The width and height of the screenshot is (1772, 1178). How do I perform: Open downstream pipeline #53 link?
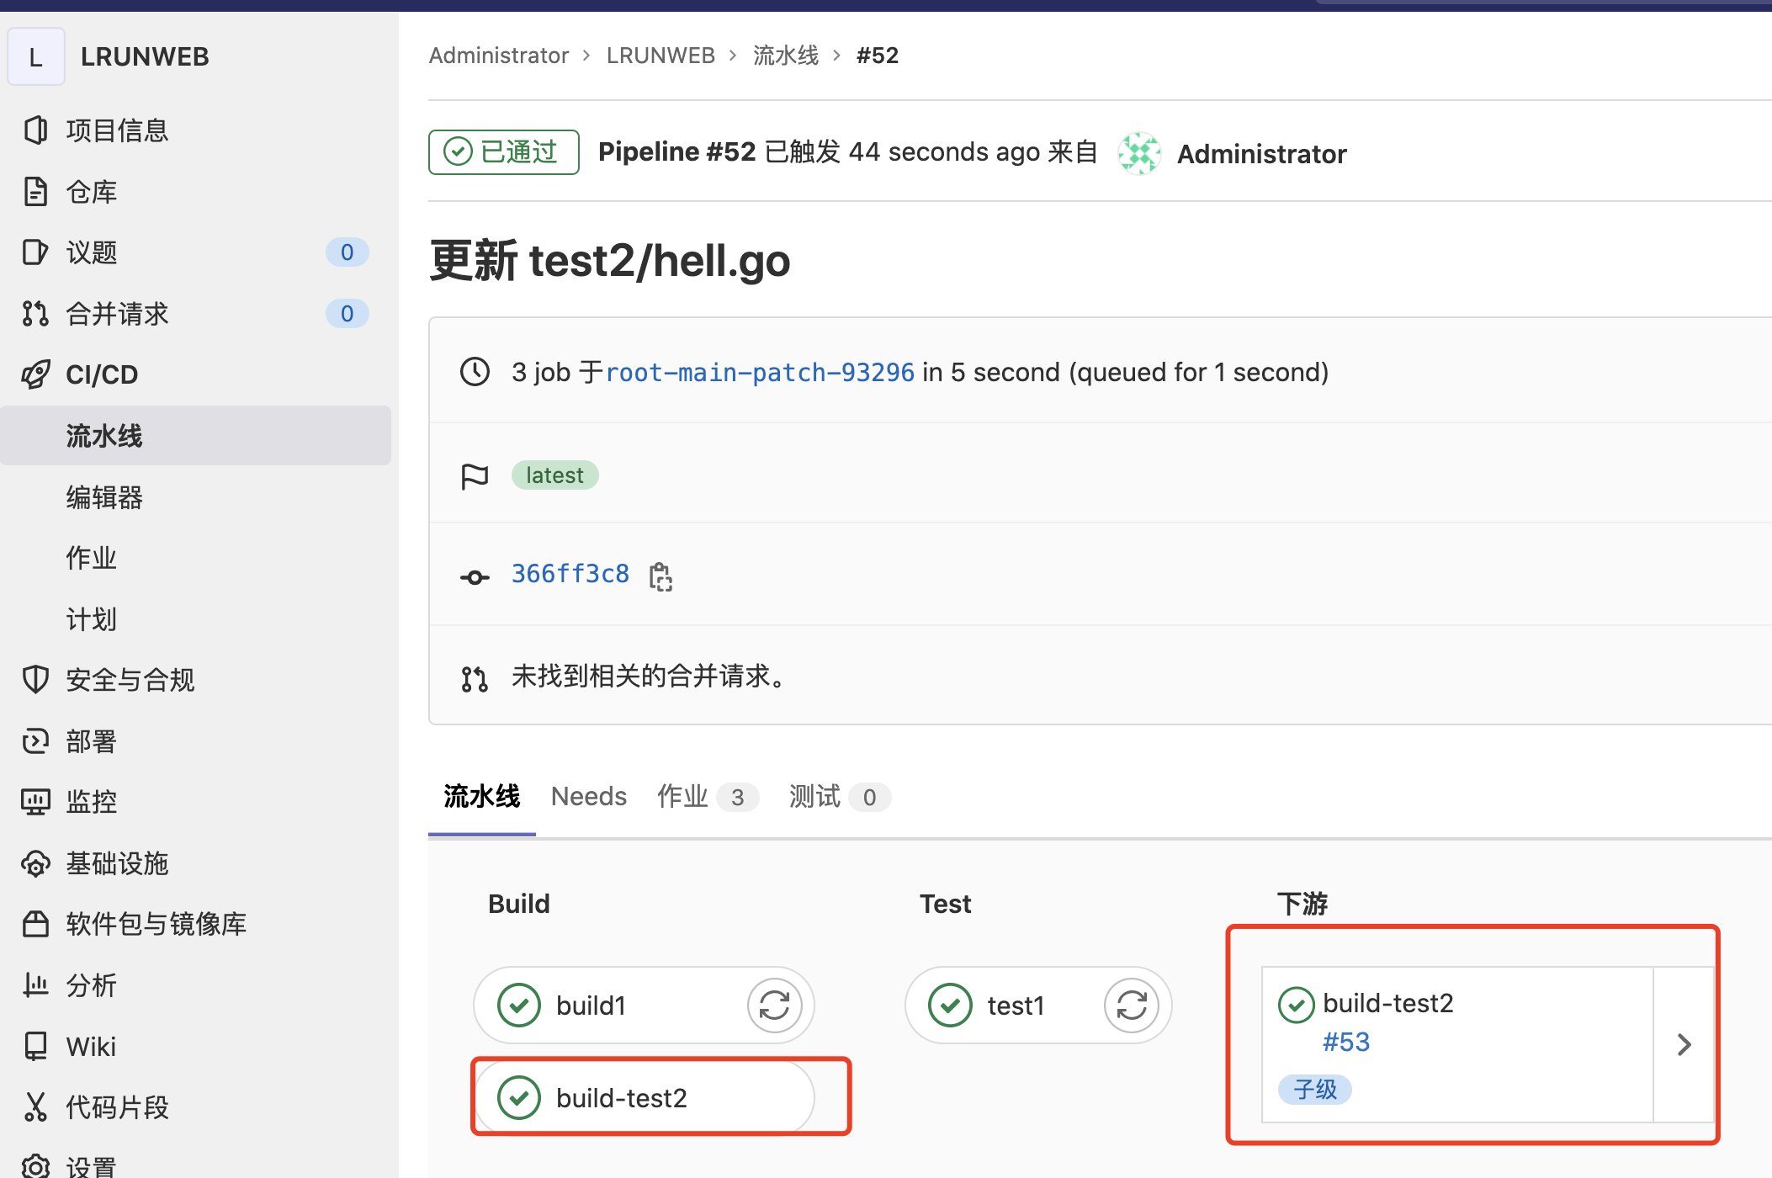click(1345, 1042)
